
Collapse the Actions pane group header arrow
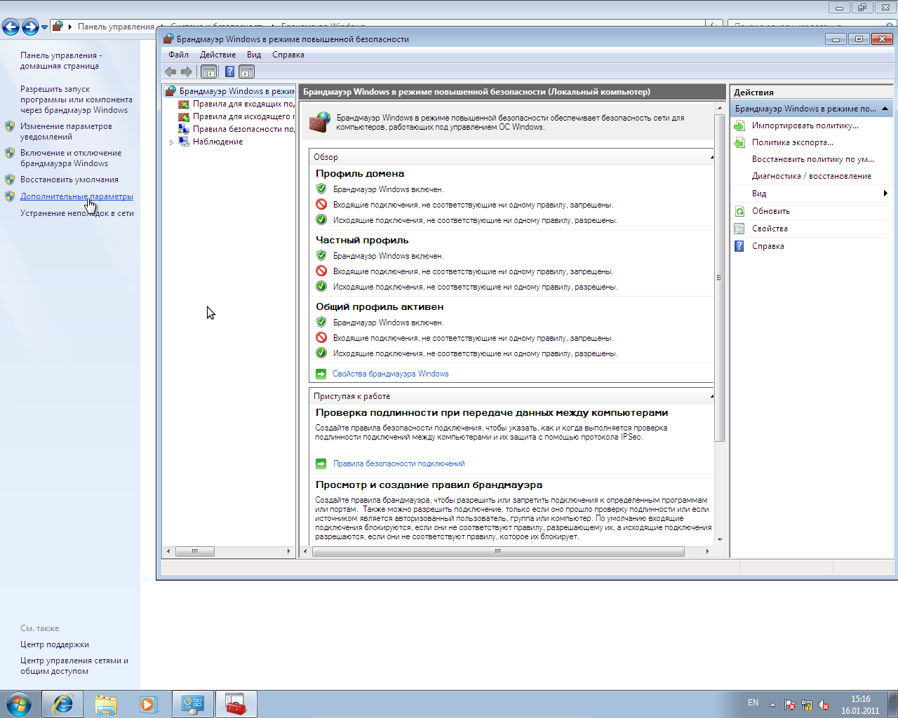tap(885, 109)
